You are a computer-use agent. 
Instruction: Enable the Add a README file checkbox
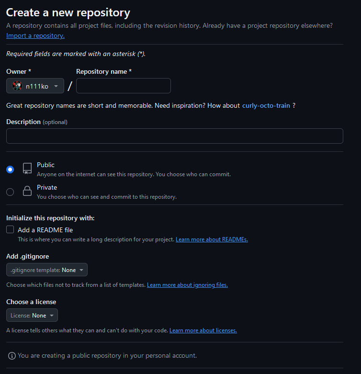point(10,229)
